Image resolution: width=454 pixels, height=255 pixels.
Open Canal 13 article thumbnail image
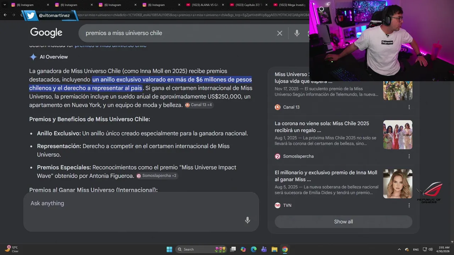tap(398, 91)
